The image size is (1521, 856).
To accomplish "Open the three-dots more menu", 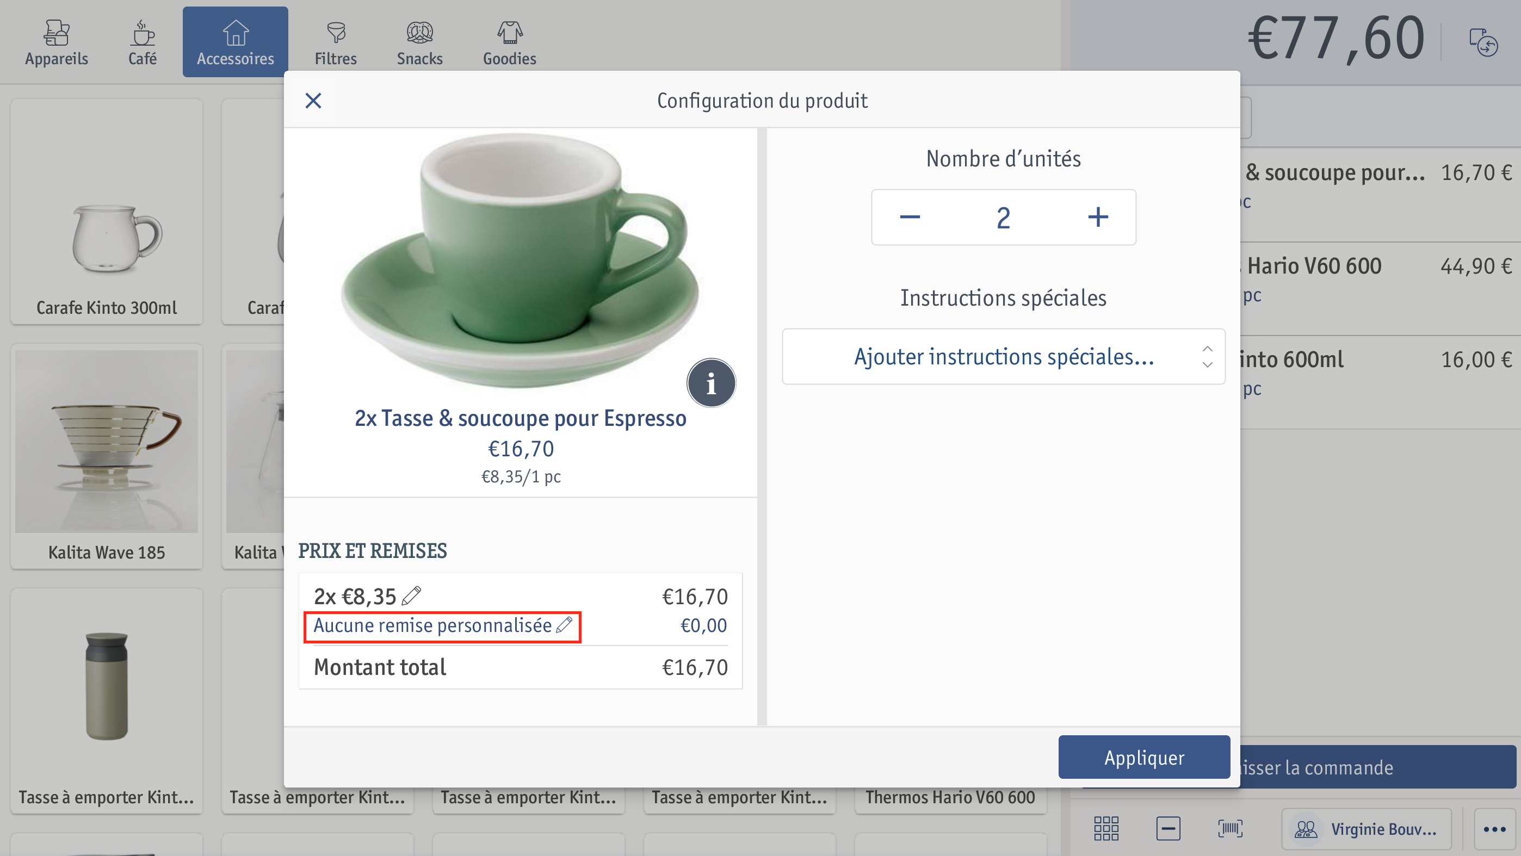I will click(1494, 829).
